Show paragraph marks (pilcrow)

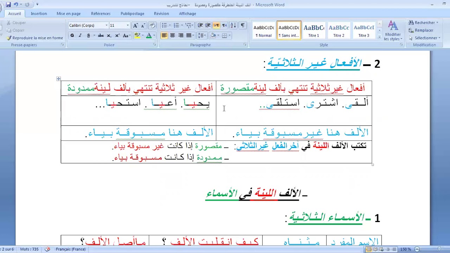coord(243,25)
